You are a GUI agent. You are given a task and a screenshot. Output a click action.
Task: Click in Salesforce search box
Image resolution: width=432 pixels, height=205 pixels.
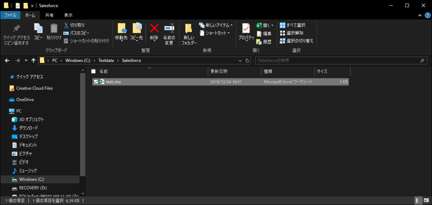tap(337, 61)
